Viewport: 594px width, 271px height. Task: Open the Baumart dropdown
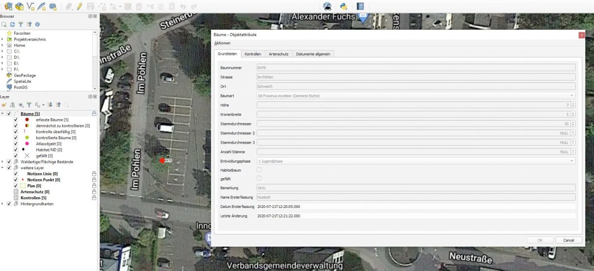[x=571, y=95]
